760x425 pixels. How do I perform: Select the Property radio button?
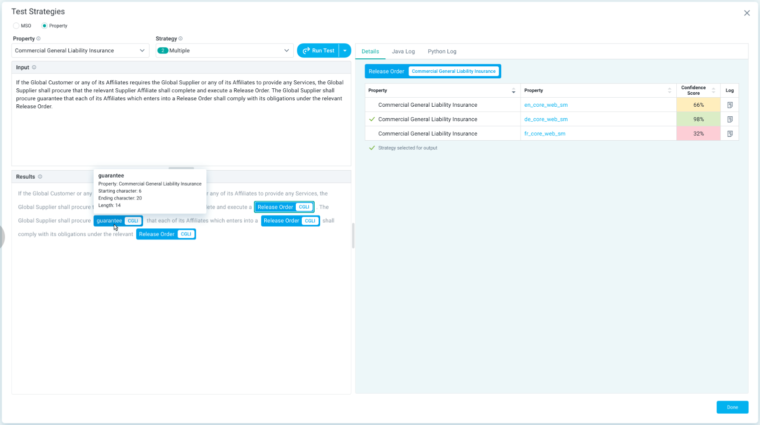[44, 26]
